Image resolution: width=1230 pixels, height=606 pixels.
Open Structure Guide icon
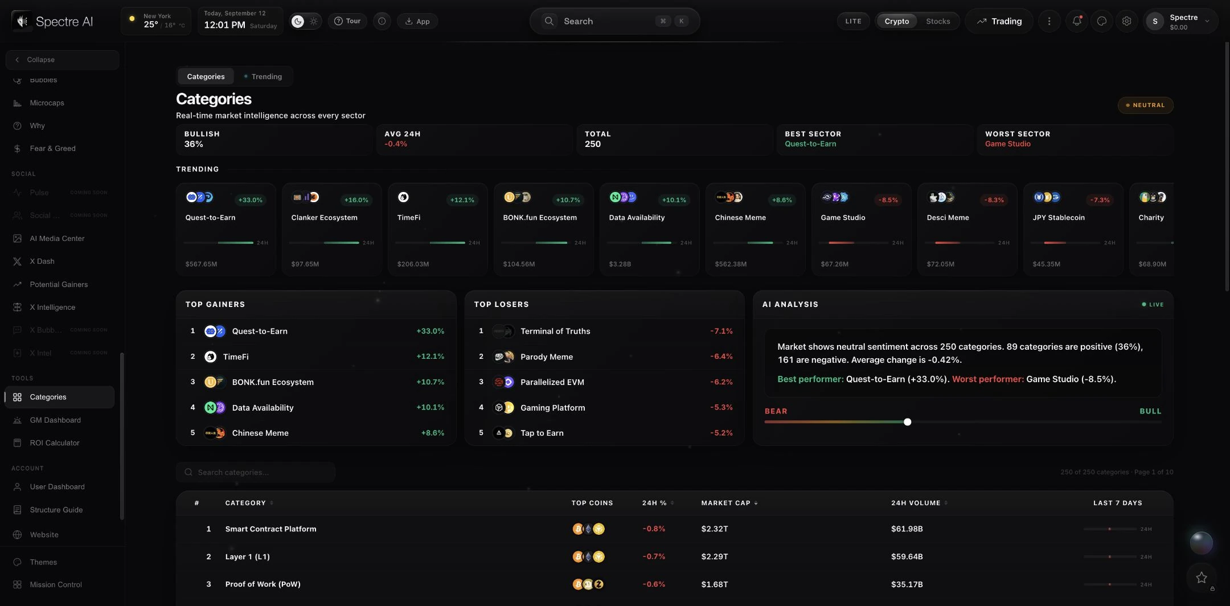point(17,510)
